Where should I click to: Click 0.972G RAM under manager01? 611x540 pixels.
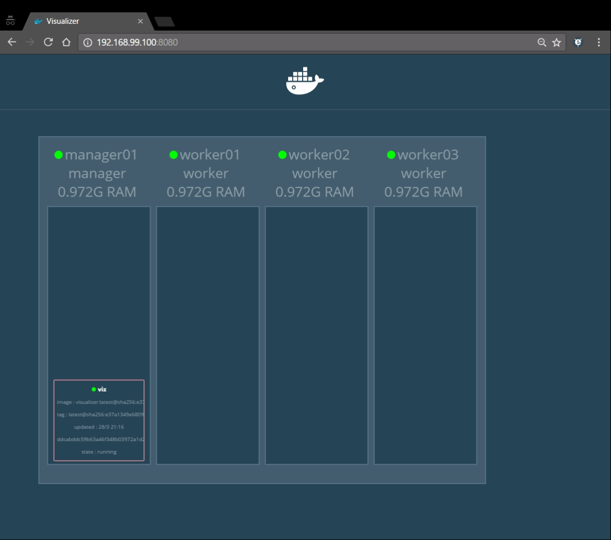pyautogui.click(x=97, y=192)
